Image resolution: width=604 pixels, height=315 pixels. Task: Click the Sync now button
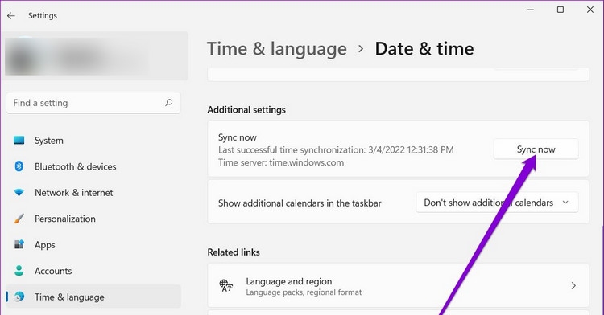coord(536,149)
